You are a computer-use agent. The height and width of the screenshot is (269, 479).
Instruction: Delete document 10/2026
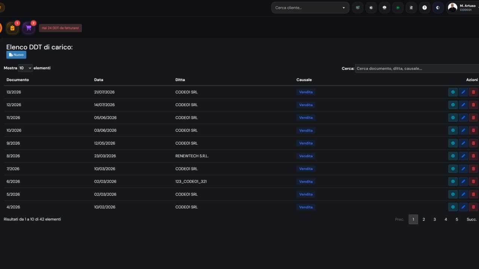(x=473, y=130)
